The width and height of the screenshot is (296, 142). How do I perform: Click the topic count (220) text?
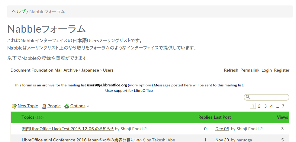40,118
